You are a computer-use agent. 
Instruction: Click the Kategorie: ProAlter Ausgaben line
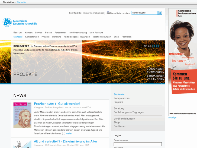(x=62, y=108)
